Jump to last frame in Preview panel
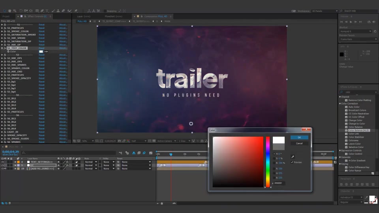The width and height of the screenshot is (379, 213). (x=360, y=22)
